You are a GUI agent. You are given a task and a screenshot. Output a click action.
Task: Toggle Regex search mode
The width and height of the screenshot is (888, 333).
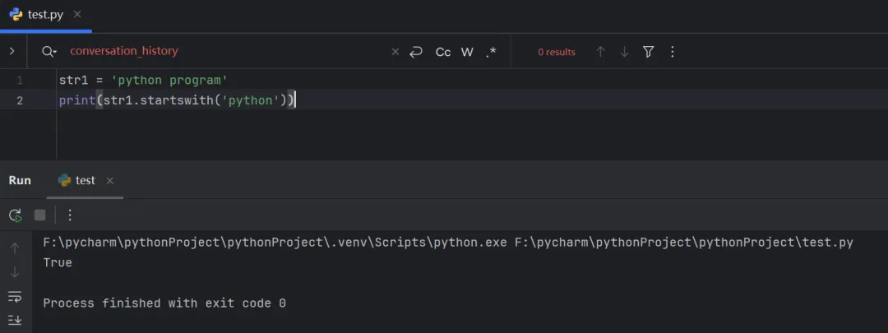491,52
